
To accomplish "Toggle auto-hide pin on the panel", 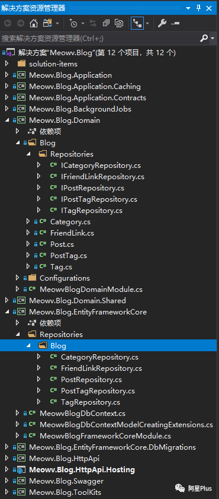I will pos(199,8).
